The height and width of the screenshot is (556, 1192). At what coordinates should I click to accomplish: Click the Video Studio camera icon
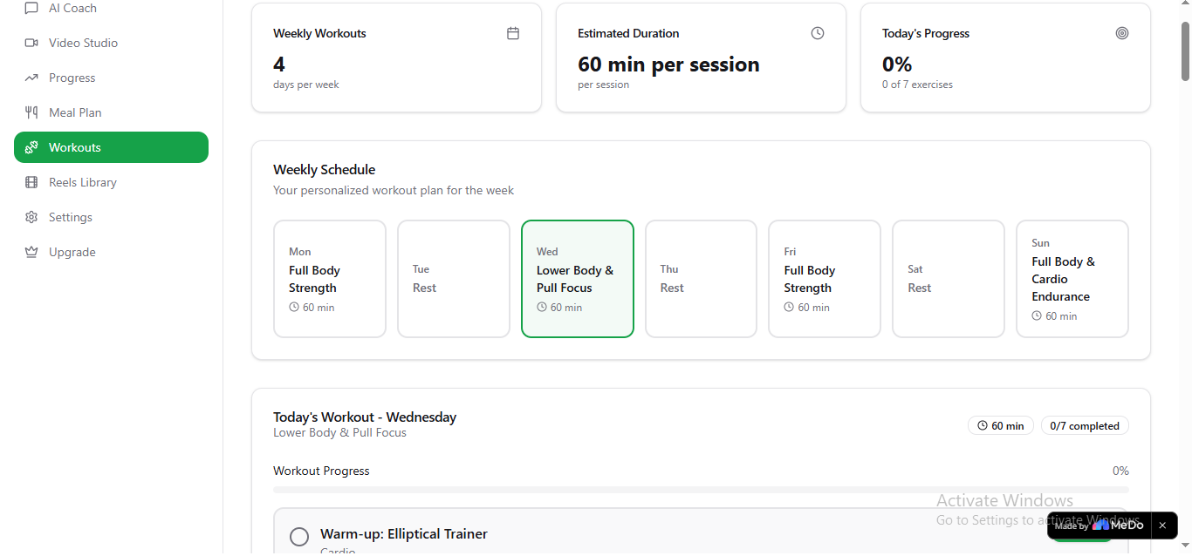31,43
